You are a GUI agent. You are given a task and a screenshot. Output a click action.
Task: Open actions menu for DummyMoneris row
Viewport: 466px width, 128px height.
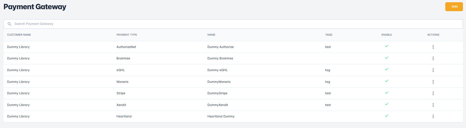click(x=433, y=82)
